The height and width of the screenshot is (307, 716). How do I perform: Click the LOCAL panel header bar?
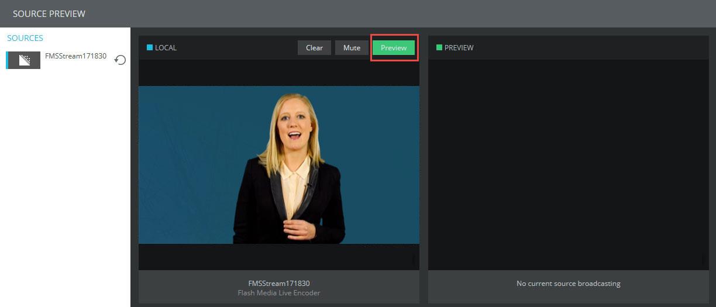(234, 48)
